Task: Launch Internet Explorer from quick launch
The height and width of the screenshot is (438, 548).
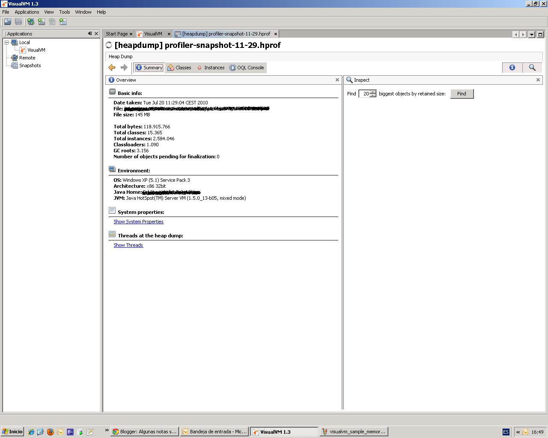Action: (31, 432)
